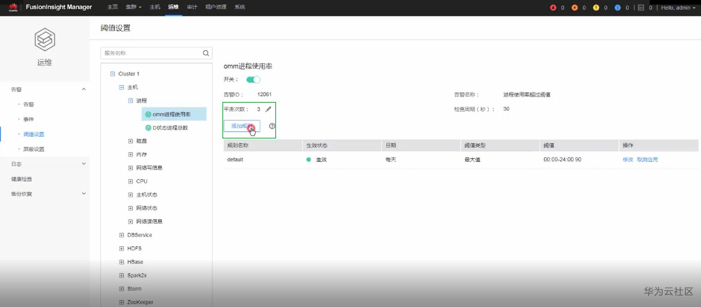This screenshot has height=307, width=701.
Task: Open the task list icon in header
Action: coord(641,7)
